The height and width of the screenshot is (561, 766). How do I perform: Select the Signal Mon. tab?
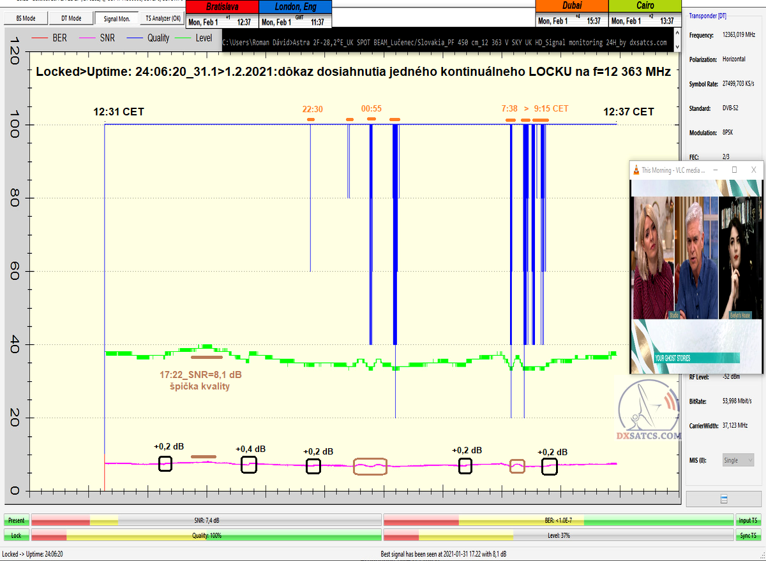tap(116, 18)
